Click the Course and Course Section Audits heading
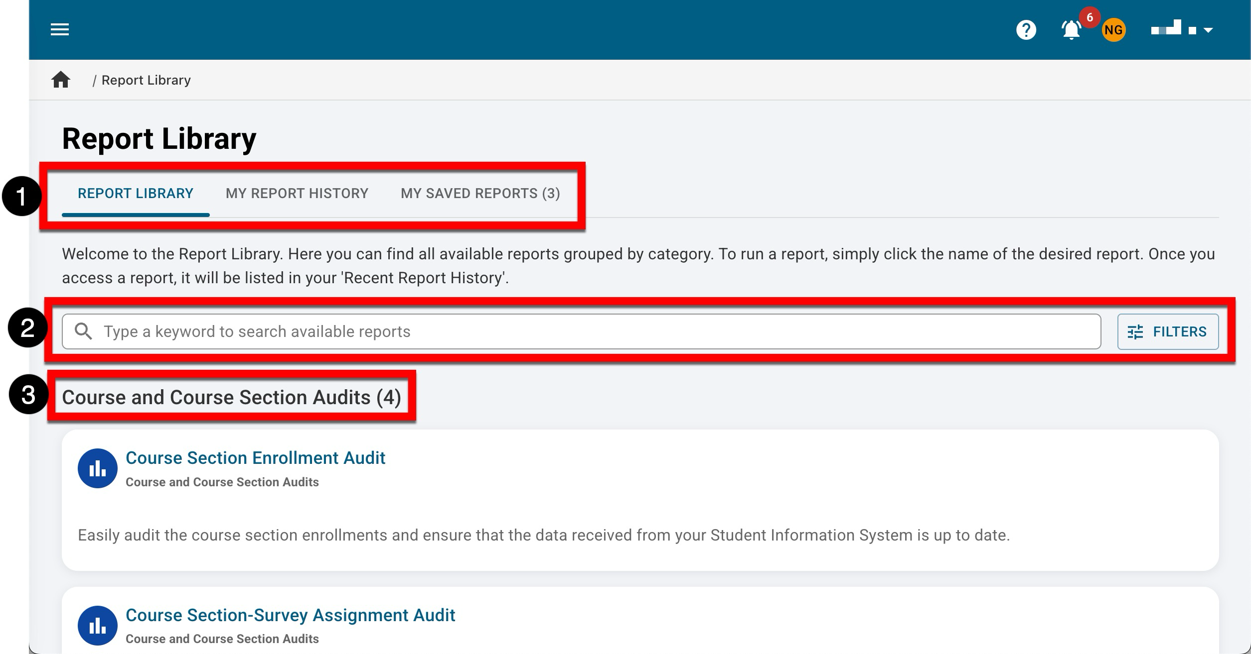This screenshot has height=654, width=1251. click(x=231, y=397)
